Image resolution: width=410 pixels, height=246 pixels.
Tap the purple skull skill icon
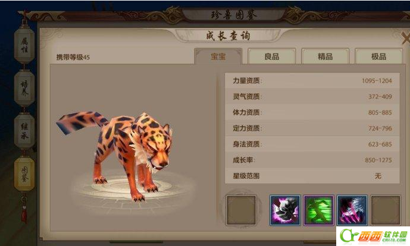(x=285, y=210)
